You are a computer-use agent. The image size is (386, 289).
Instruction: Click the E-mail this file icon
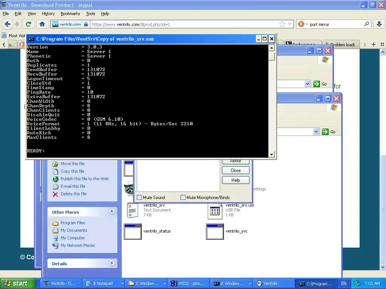(55, 187)
